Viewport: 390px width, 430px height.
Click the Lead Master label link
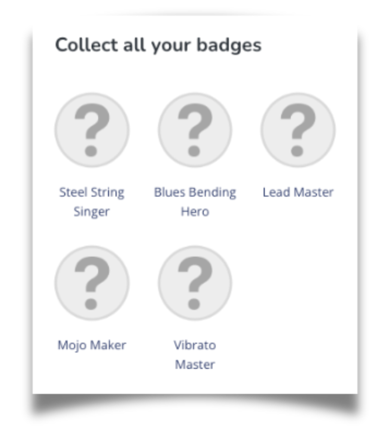click(298, 192)
